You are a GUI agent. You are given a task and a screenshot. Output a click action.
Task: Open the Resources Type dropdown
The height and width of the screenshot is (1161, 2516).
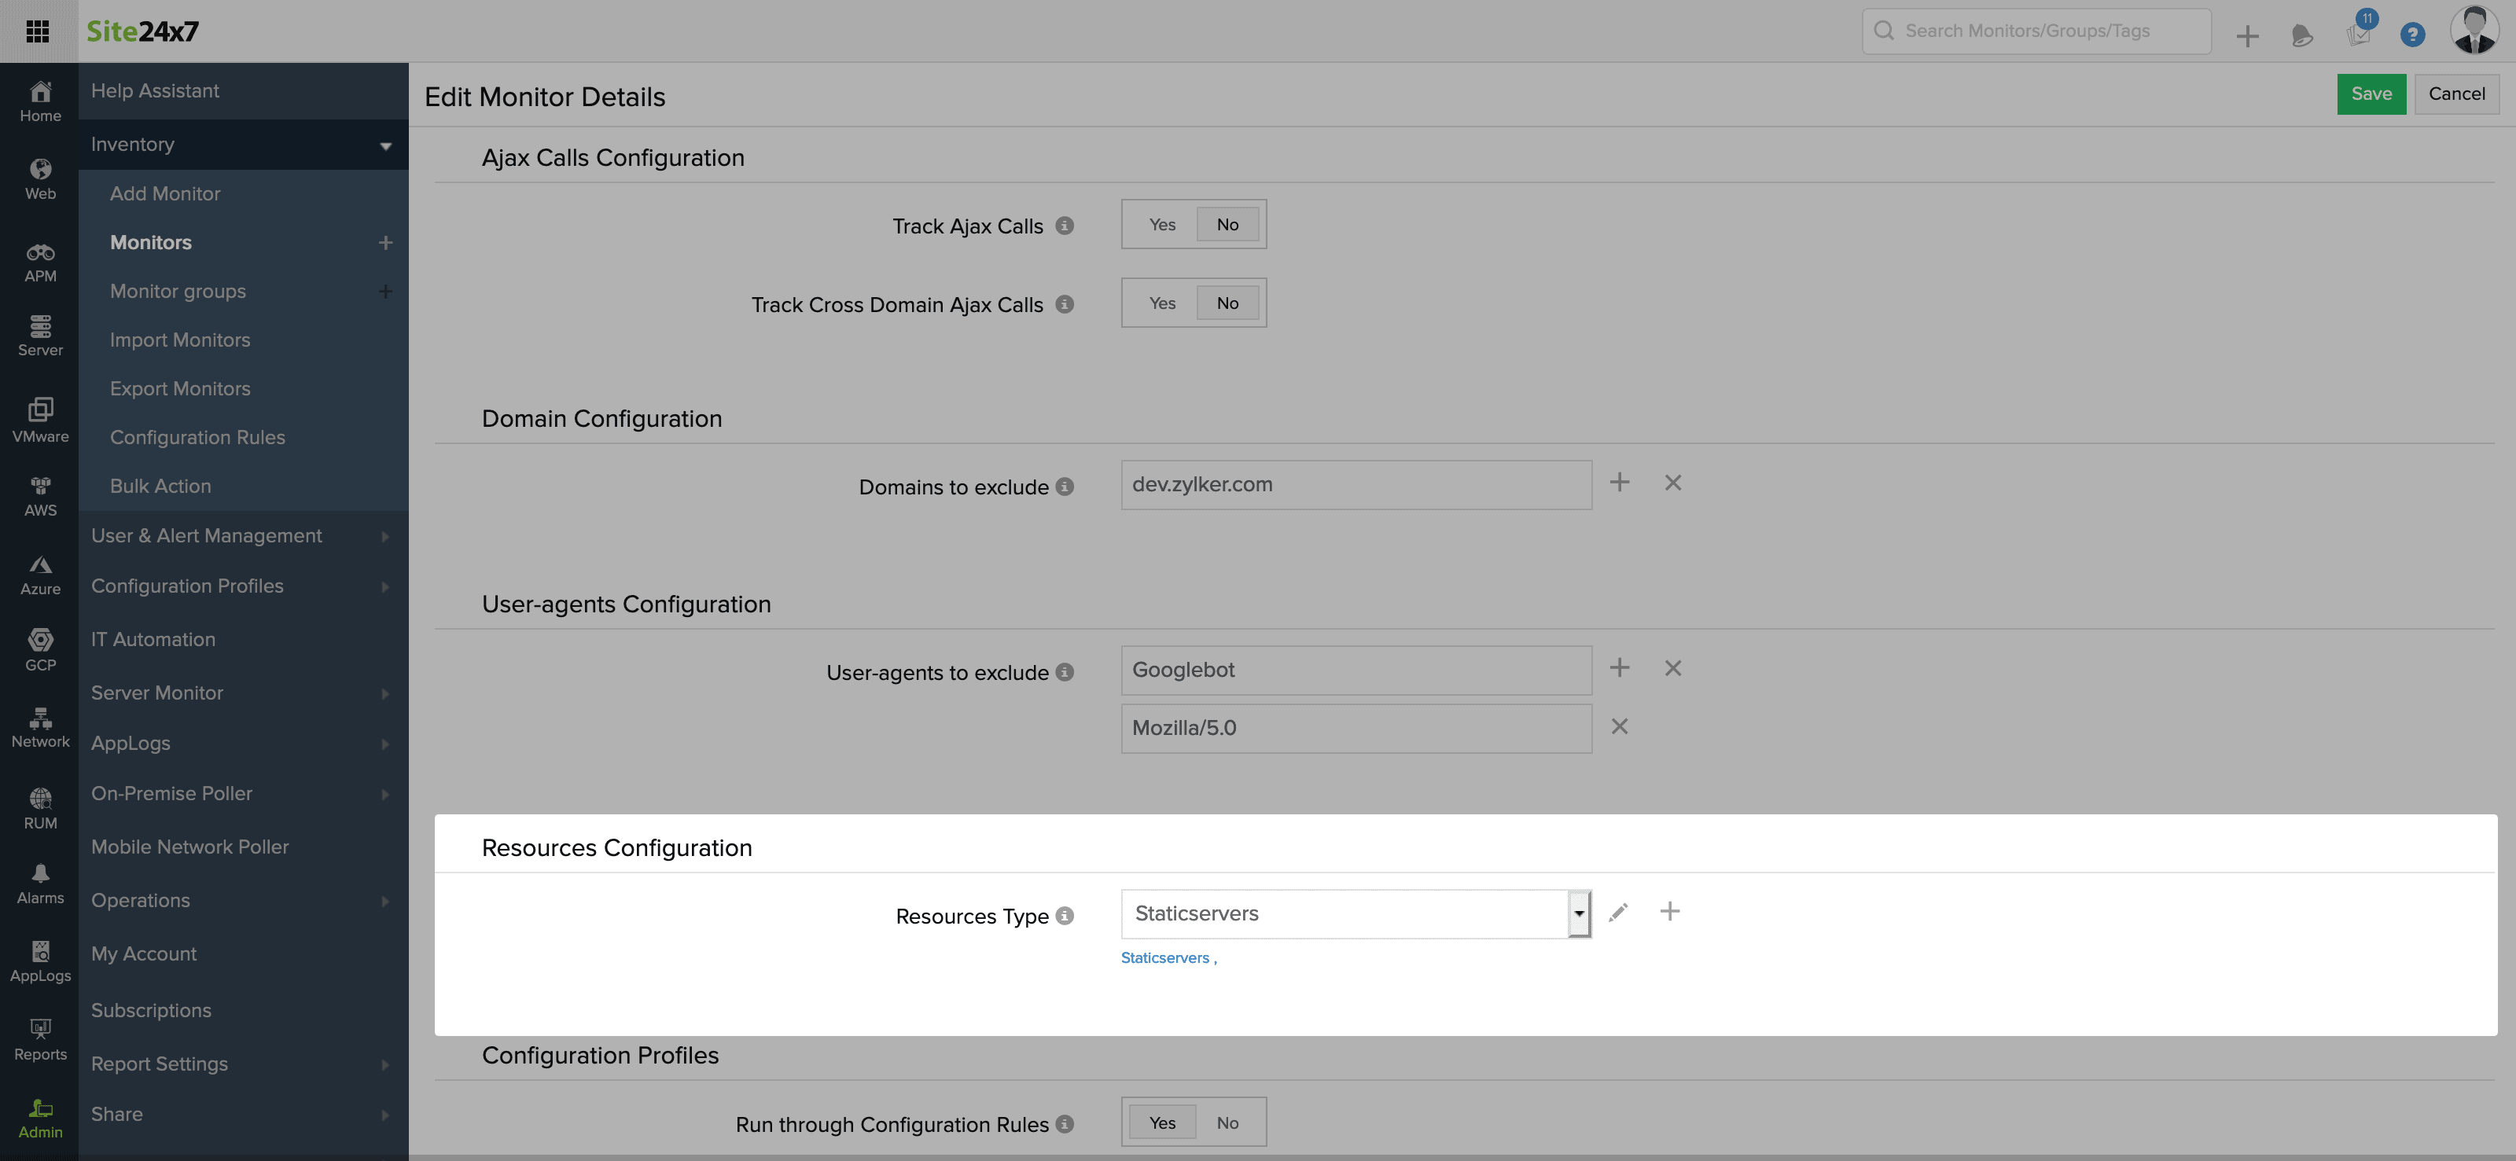[x=1578, y=914]
